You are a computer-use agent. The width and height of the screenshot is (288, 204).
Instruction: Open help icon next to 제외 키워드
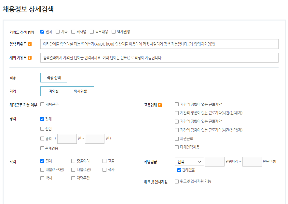pos(30,58)
